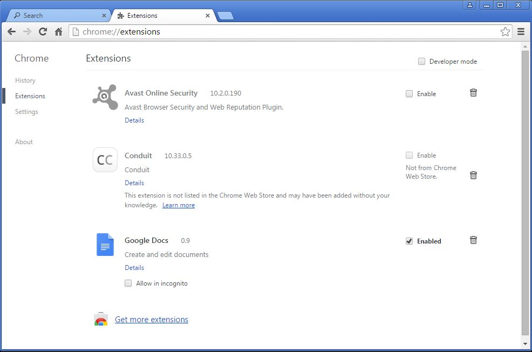Remove Google Docs using trash icon

click(x=473, y=240)
